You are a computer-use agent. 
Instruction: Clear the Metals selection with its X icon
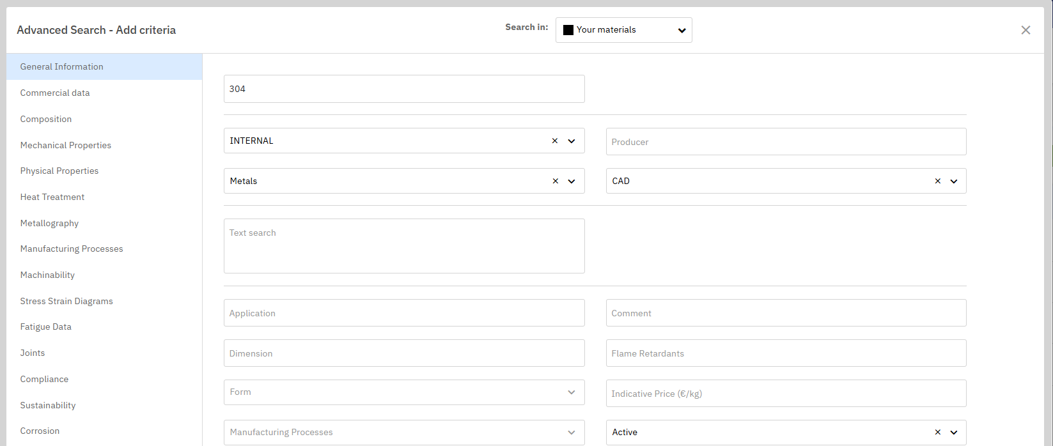pyautogui.click(x=554, y=181)
